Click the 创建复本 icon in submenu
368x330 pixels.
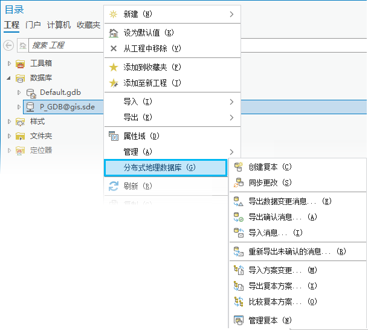[x=238, y=167]
